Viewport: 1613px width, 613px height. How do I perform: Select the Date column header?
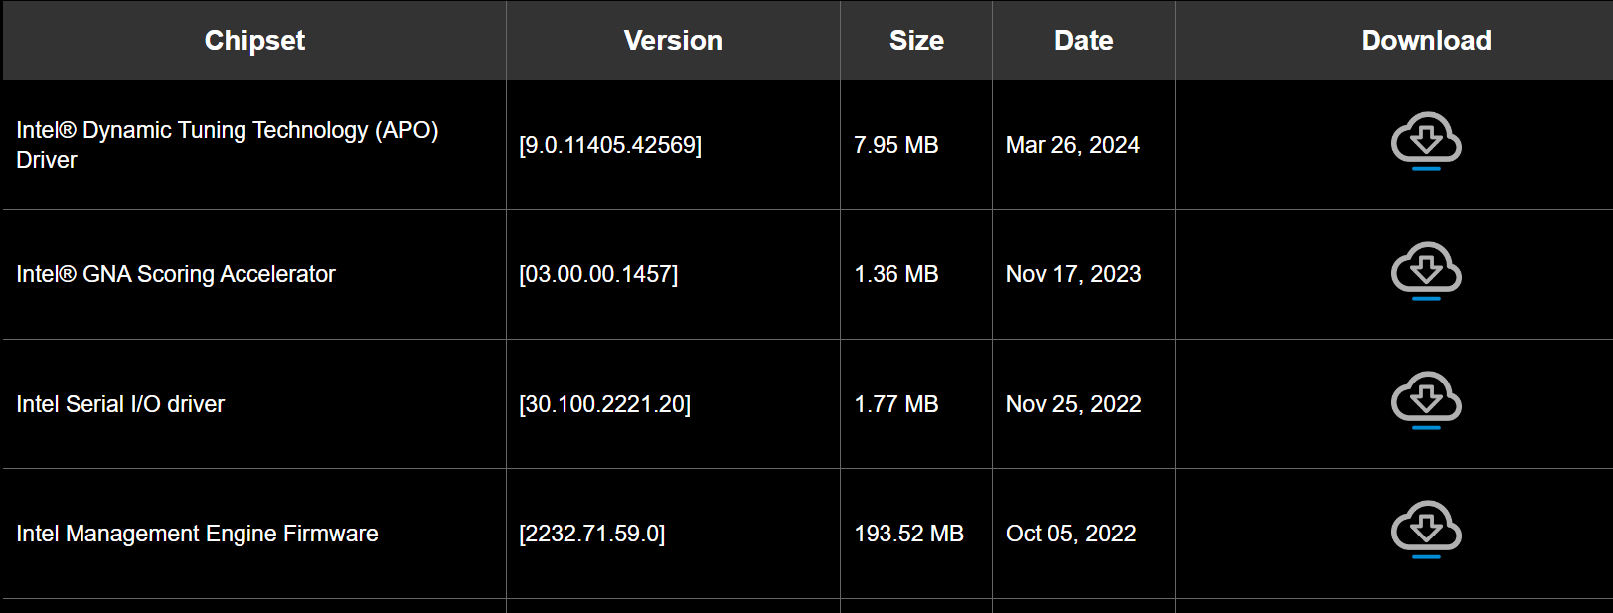pos(1083,41)
